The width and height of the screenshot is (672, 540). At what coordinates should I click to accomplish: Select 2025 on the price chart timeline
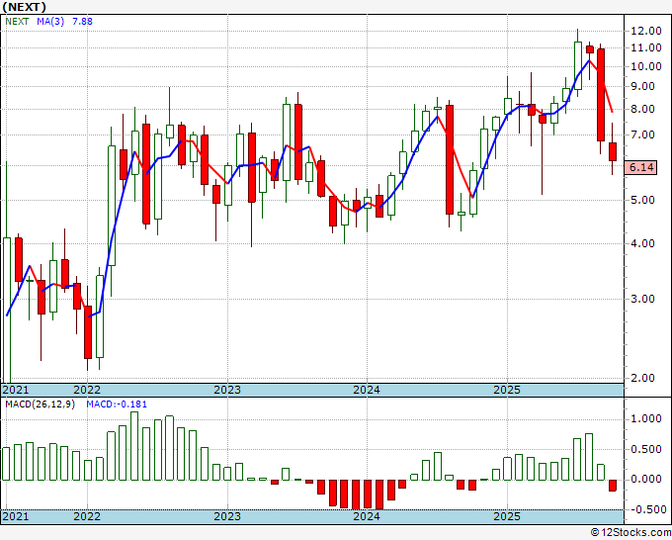507,390
